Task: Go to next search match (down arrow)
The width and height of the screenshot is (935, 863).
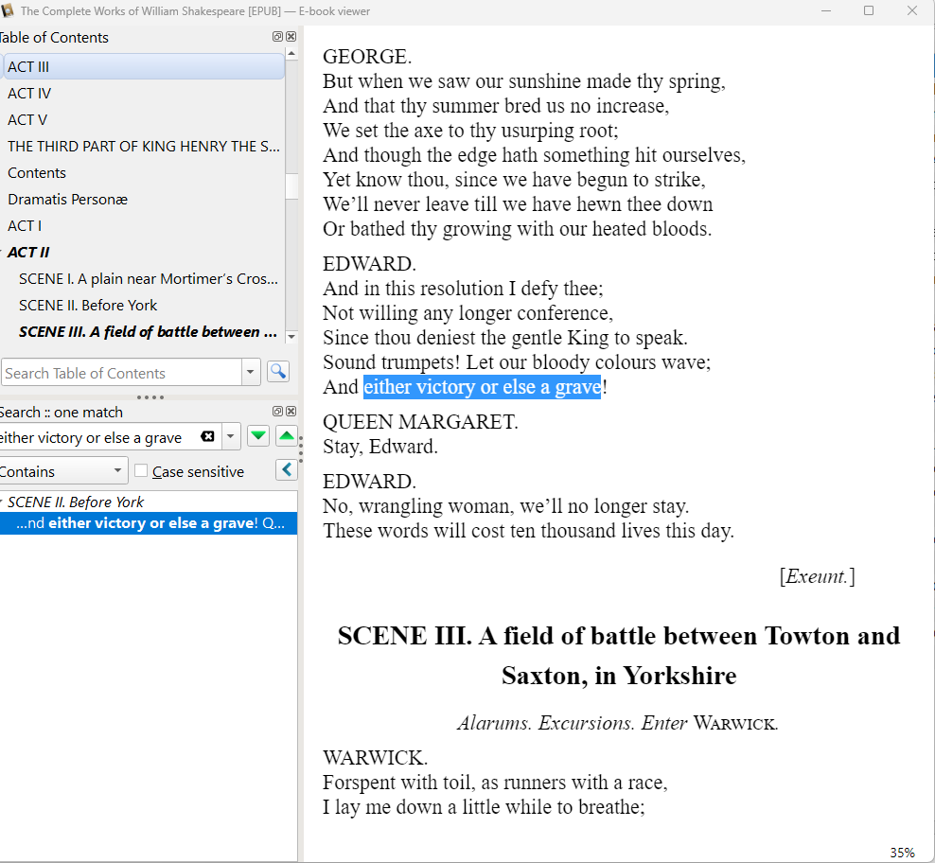Action: tap(258, 436)
